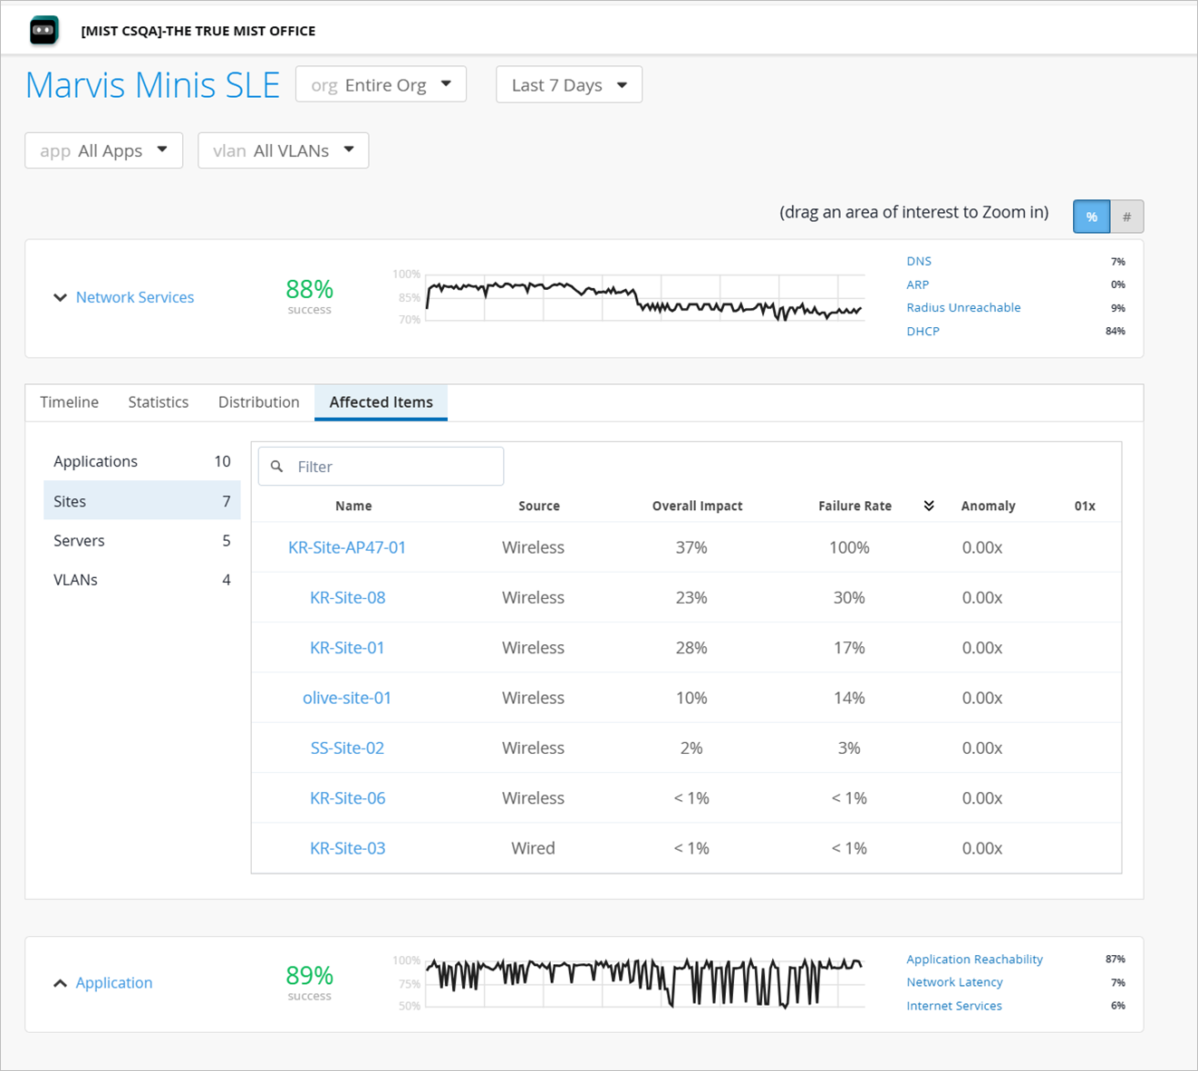Screen dimensions: 1198x1071
Task: Open the Network Latency classifier link
Action: 954,982
